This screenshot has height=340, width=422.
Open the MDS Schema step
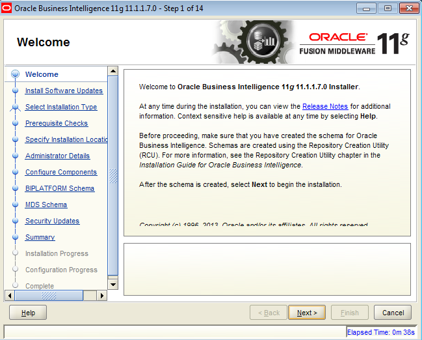tap(46, 205)
